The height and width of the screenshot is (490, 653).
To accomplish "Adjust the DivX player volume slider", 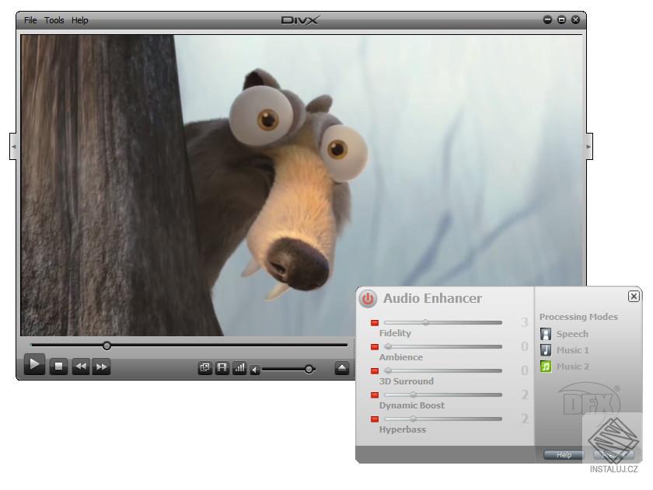I will pyautogui.click(x=288, y=369).
